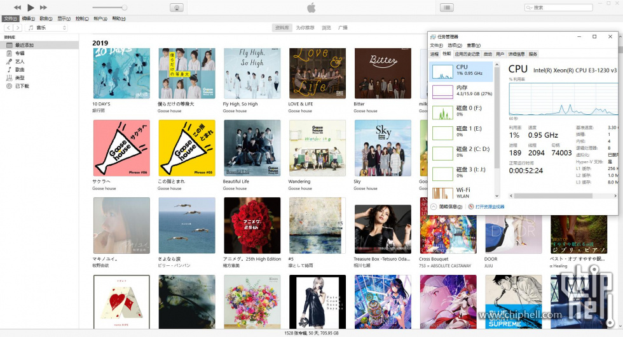
Task: Select 歌曲 music note item in sidebar
Action: coord(39,69)
